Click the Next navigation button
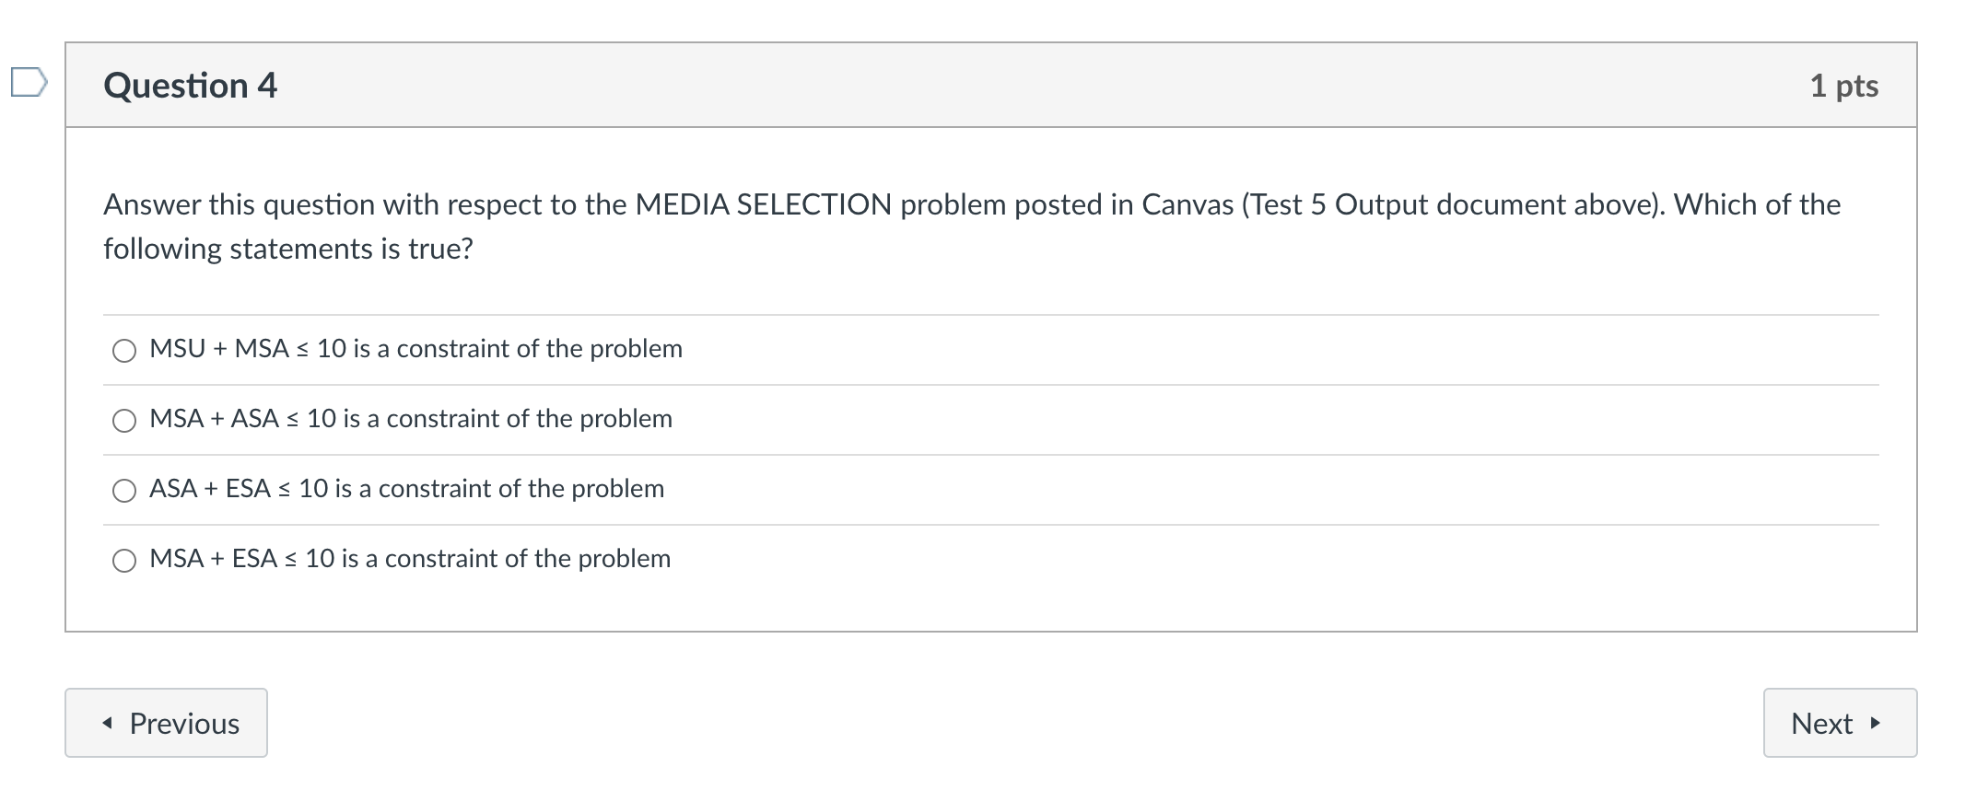This screenshot has height=790, width=1977. point(1839,723)
